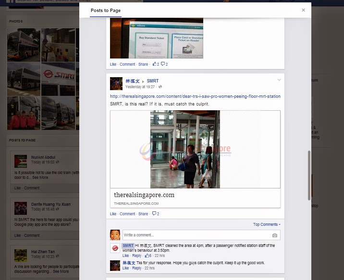The image size is (344, 280).
Task: Select the Posts to Page tab
Action: coord(106,11)
